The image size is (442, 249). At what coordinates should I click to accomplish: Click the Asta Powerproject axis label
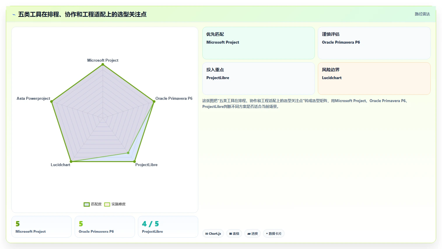[x=33, y=98]
